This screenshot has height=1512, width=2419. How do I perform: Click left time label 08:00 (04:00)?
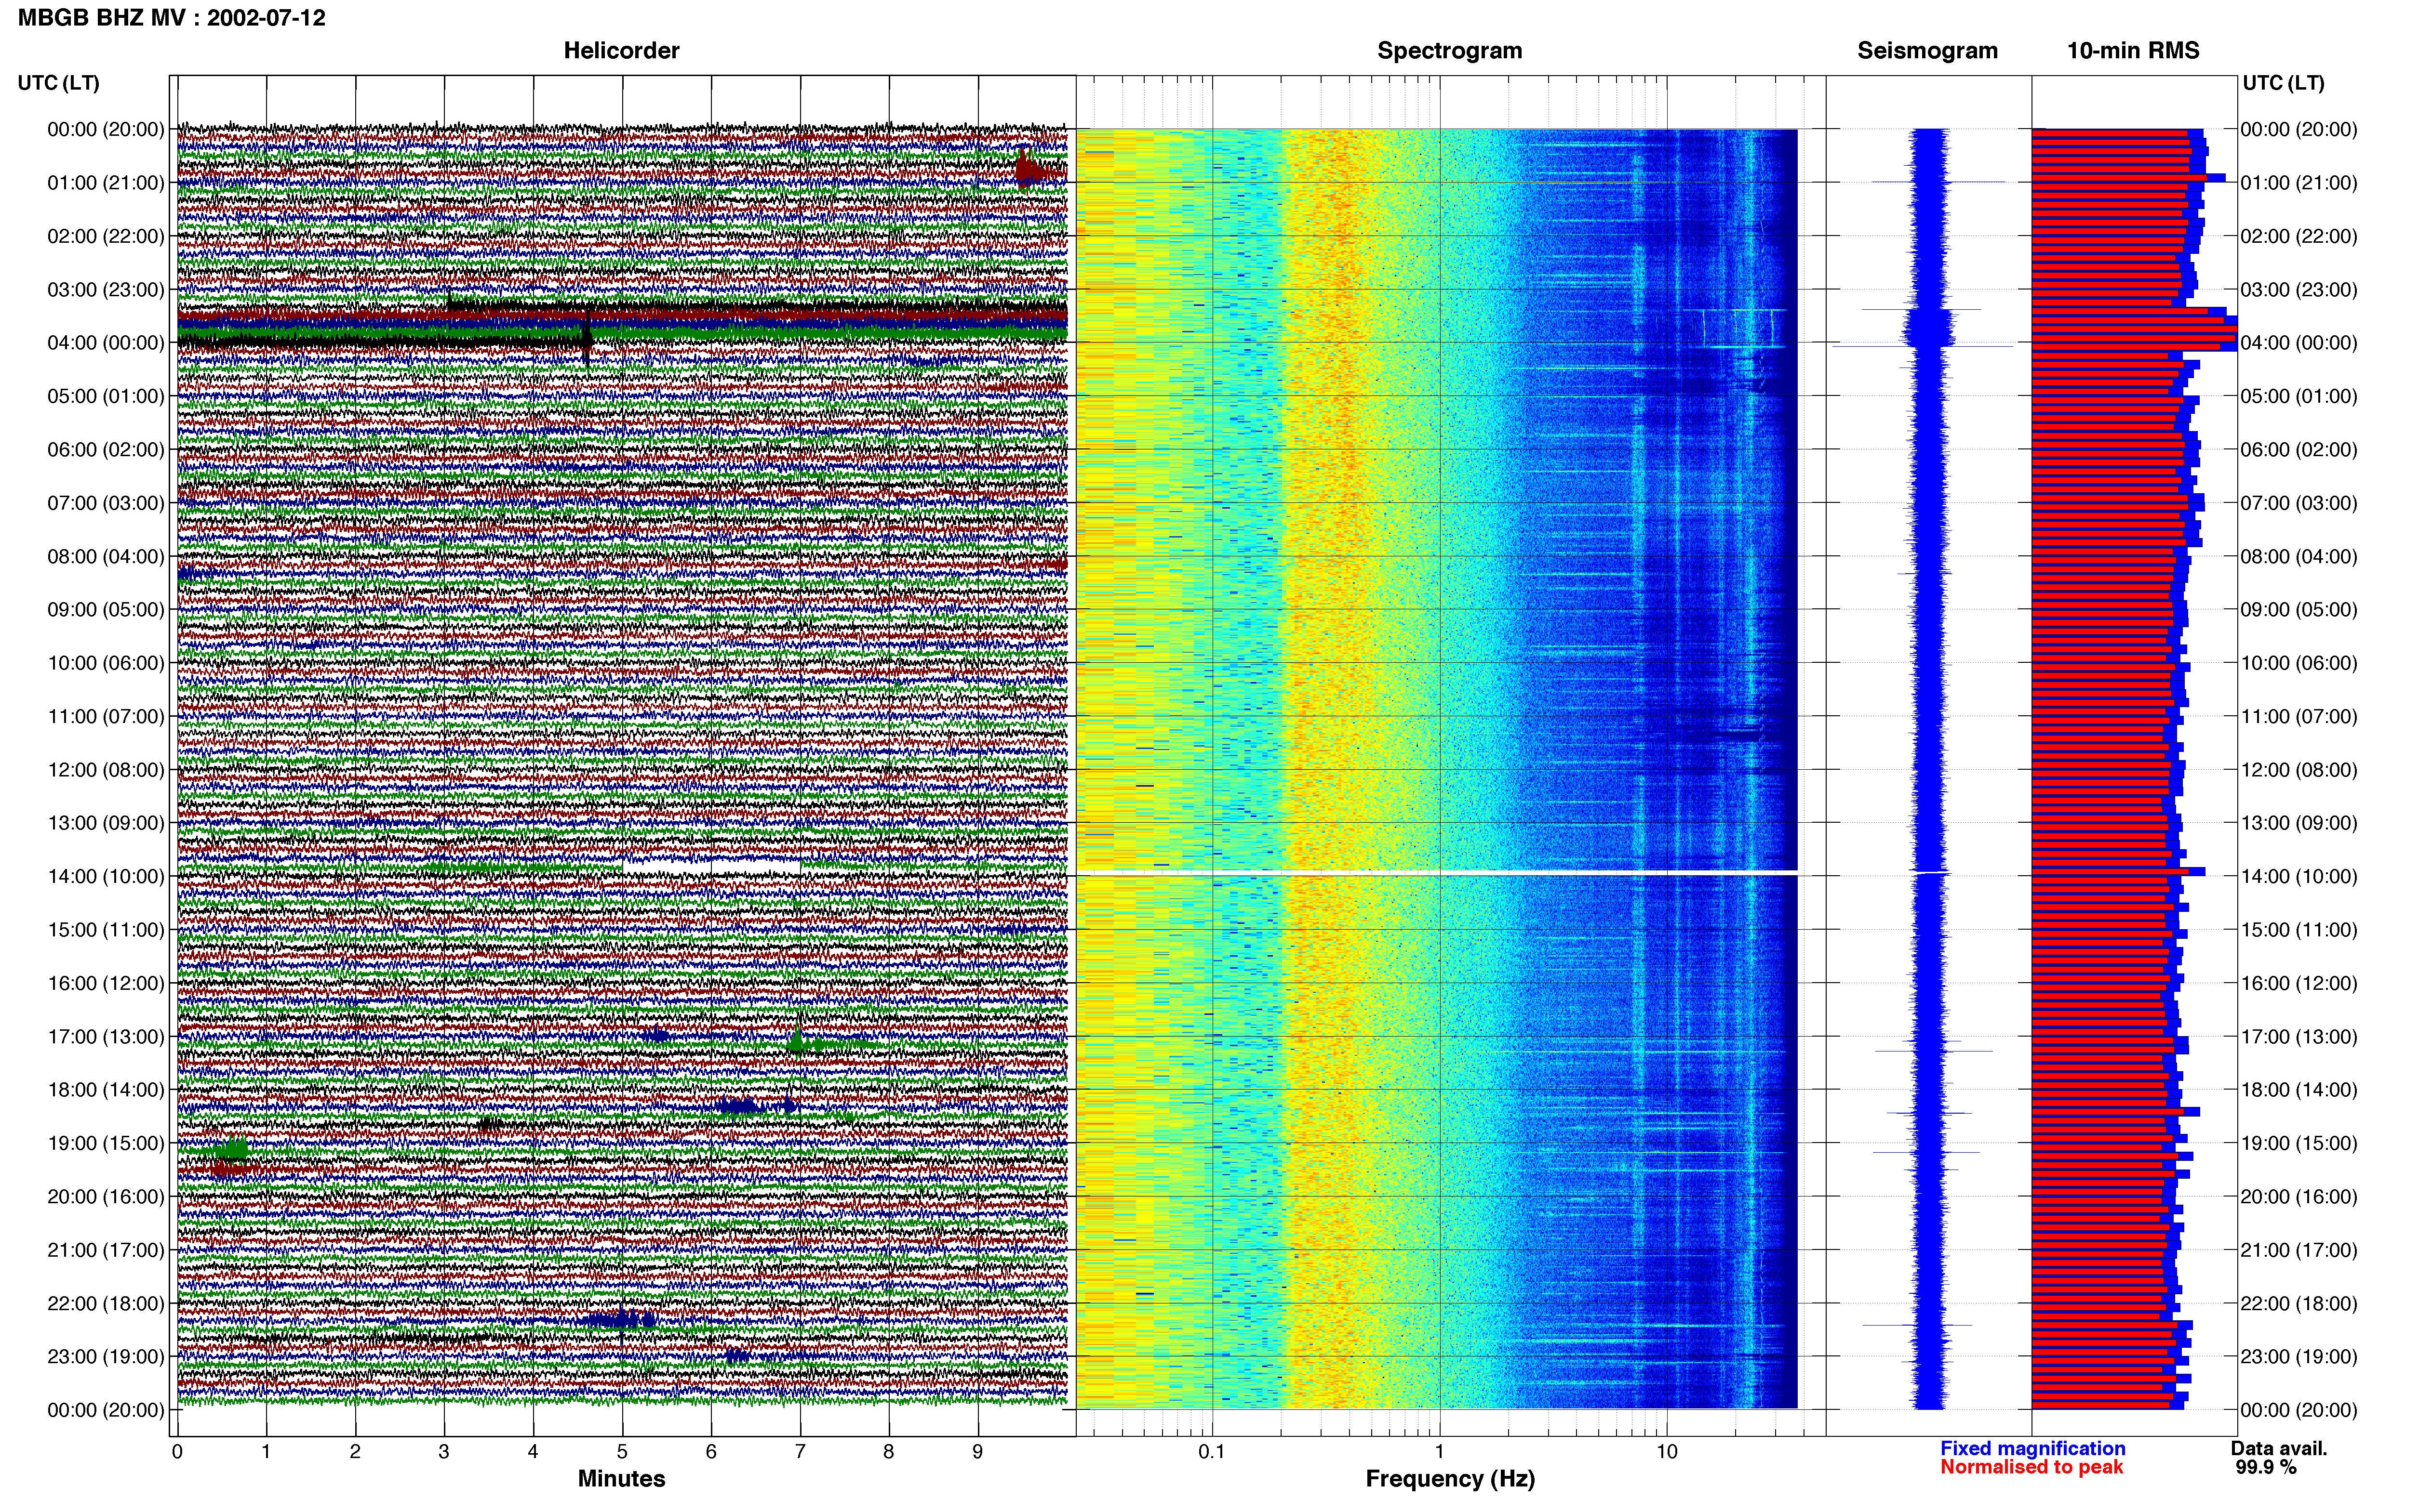point(105,556)
